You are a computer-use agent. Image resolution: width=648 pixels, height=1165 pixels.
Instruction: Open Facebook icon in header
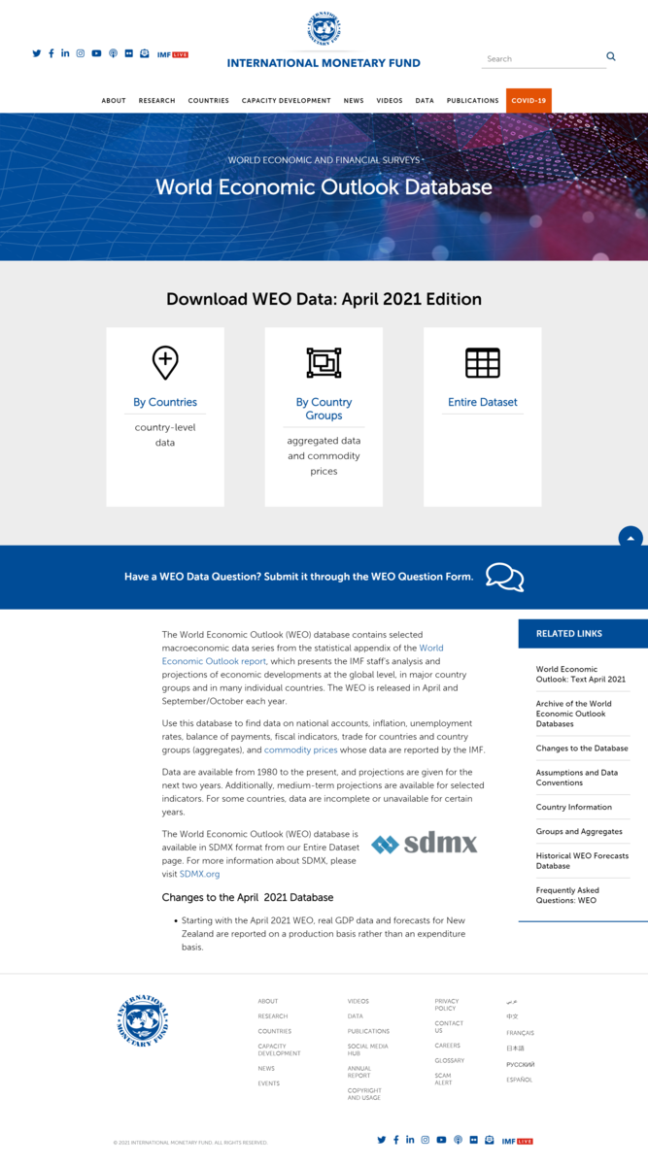(x=51, y=53)
